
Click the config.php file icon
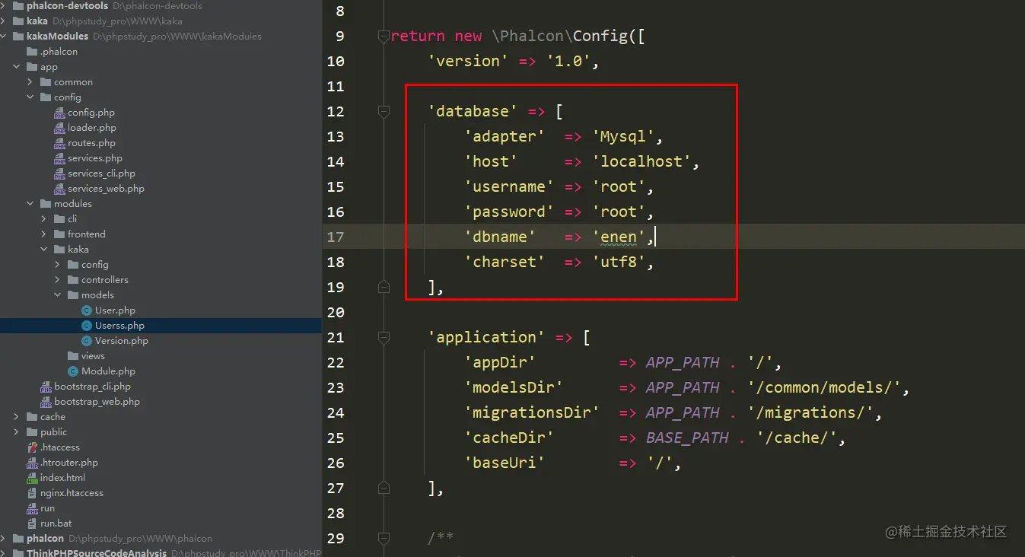(x=60, y=113)
